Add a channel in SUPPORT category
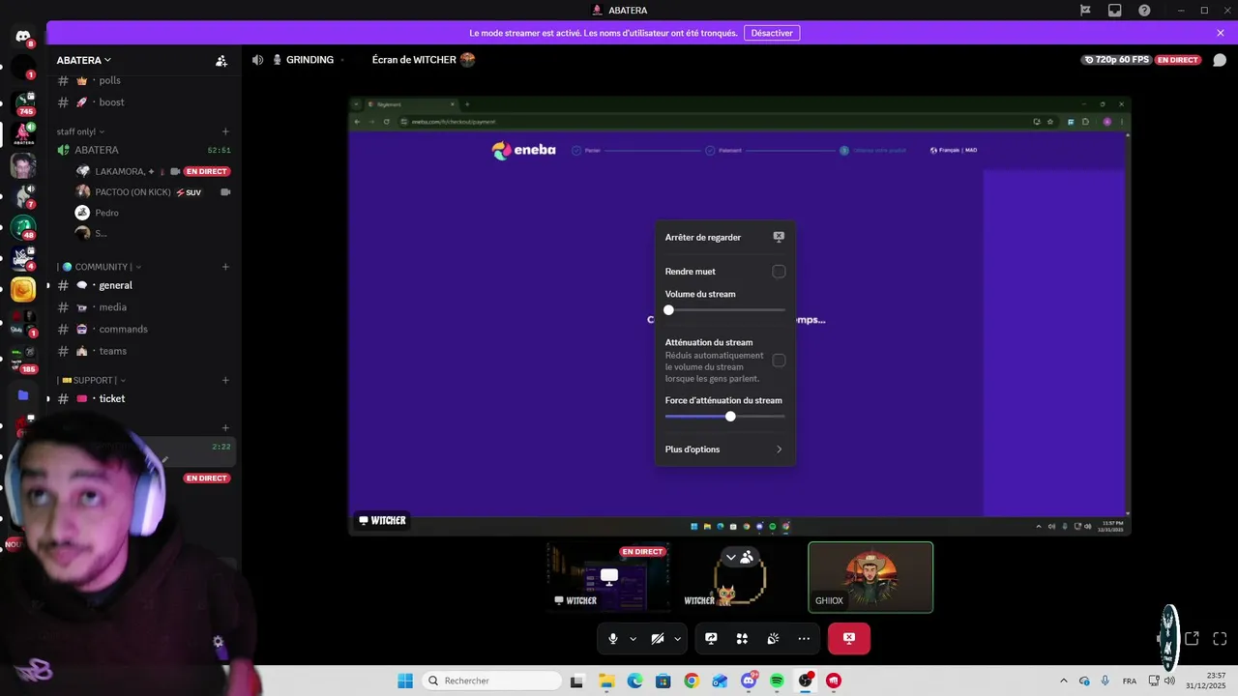The image size is (1238, 696). click(225, 380)
